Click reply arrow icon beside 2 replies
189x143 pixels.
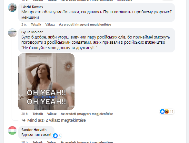24,120
